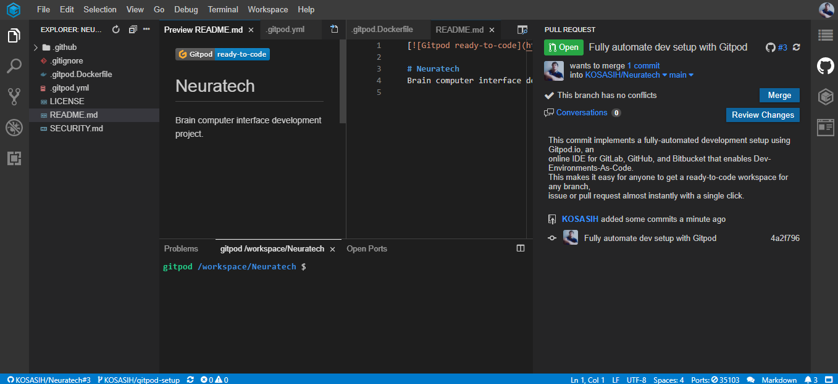This screenshot has width=838, height=384.
Task: Collapse all folders in explorer
Action: pos(133,29)
